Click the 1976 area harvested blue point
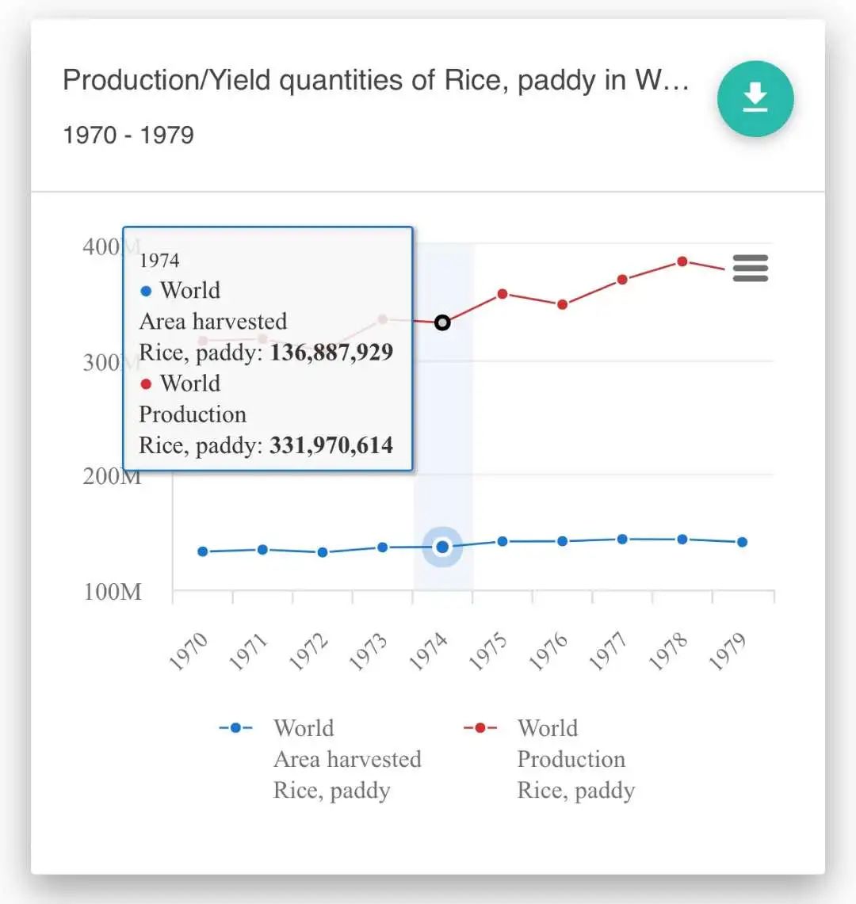This screenshot has width=856, height=904. [563, 541]
